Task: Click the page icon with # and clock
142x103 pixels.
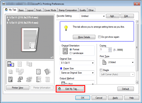Action: pos(39,79)
